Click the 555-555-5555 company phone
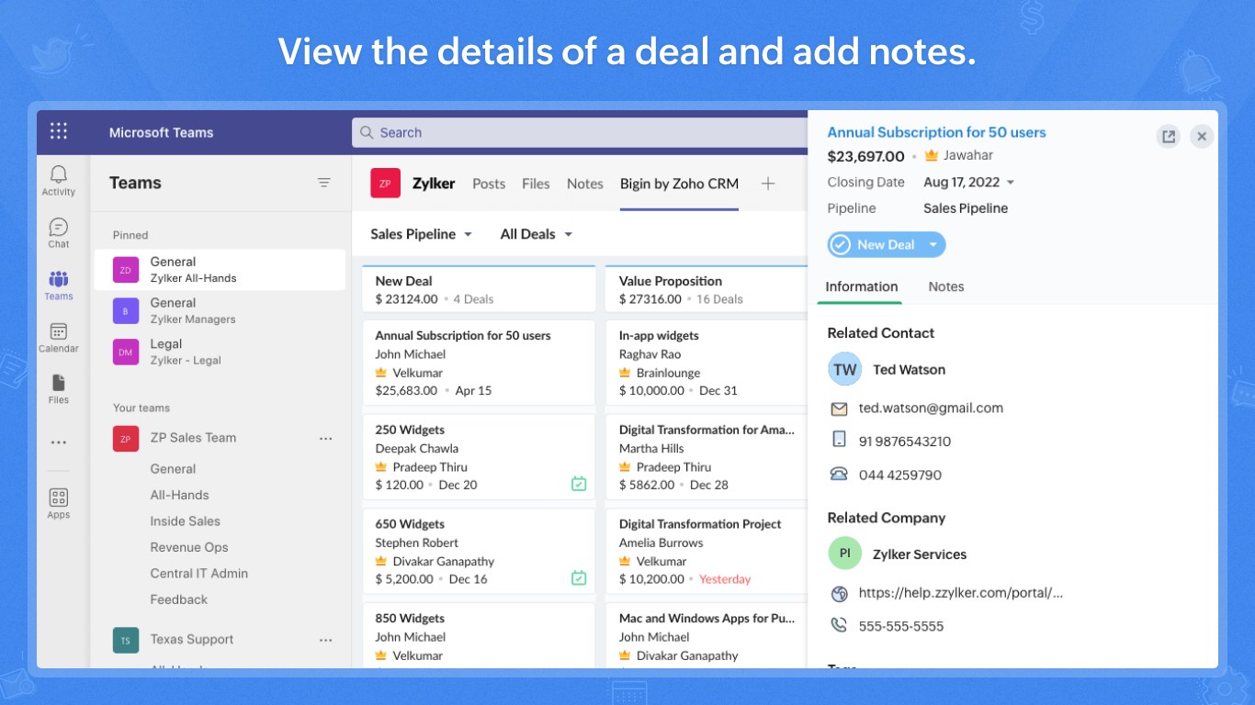The width and height of the screenshot is (1255, 705). 900,626
